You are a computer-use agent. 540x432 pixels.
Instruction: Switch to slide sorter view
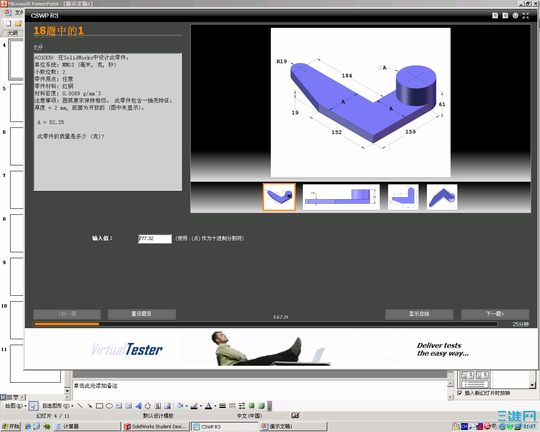pyautogui.click(x=10, y=397)
